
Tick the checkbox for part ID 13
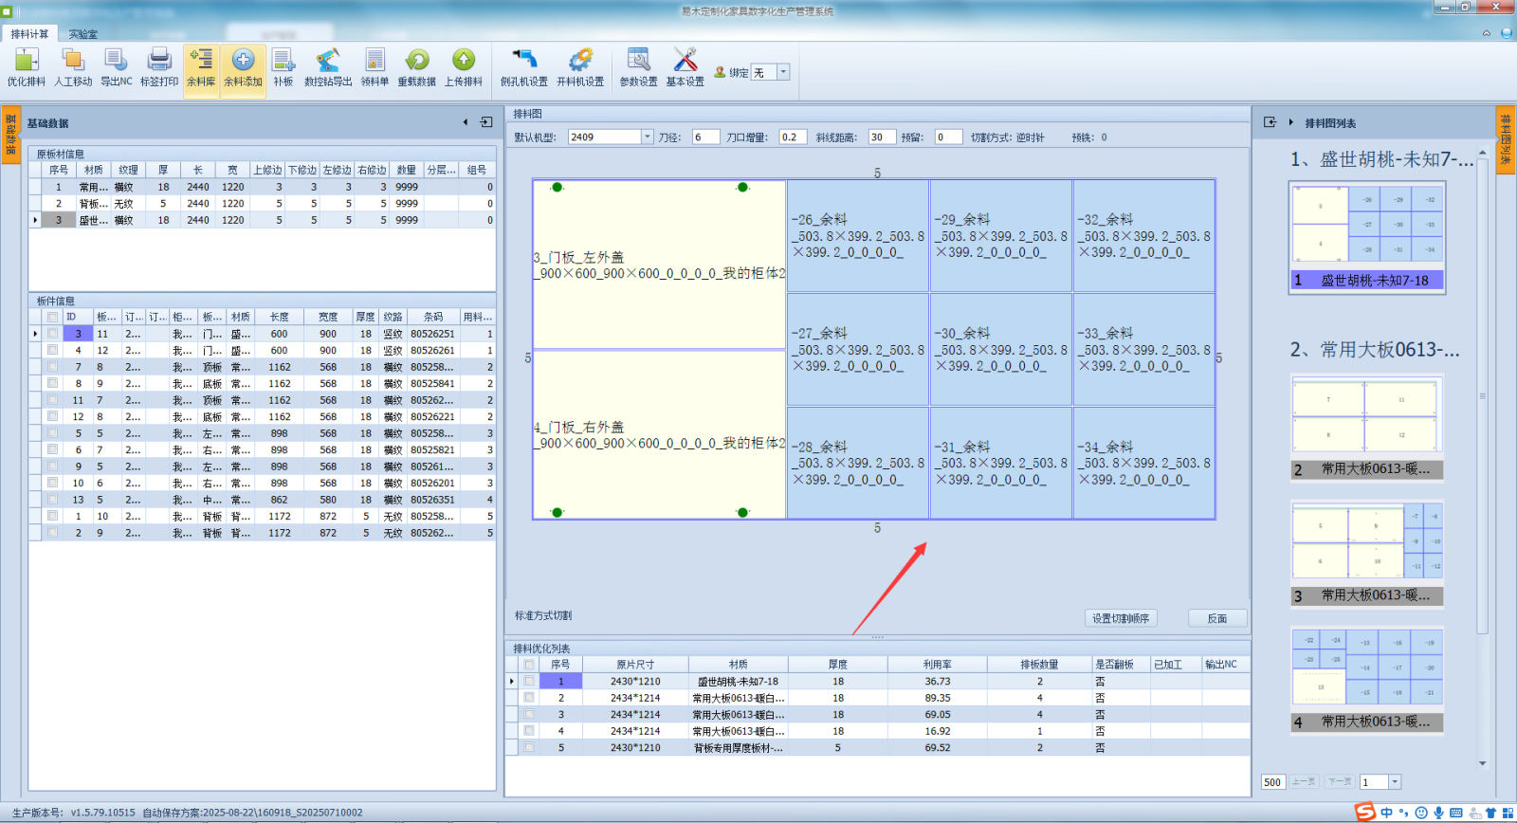pos(53,500)
